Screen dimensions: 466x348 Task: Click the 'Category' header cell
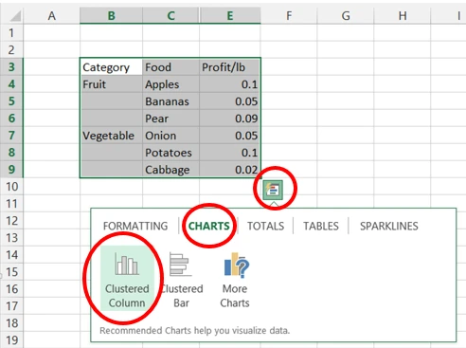coord(111,67)
